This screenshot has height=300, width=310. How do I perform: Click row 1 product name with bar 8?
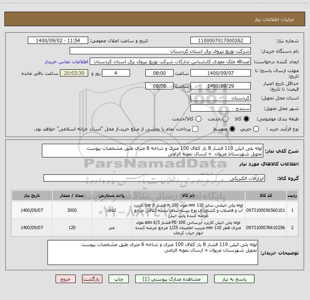click(188, 210)
